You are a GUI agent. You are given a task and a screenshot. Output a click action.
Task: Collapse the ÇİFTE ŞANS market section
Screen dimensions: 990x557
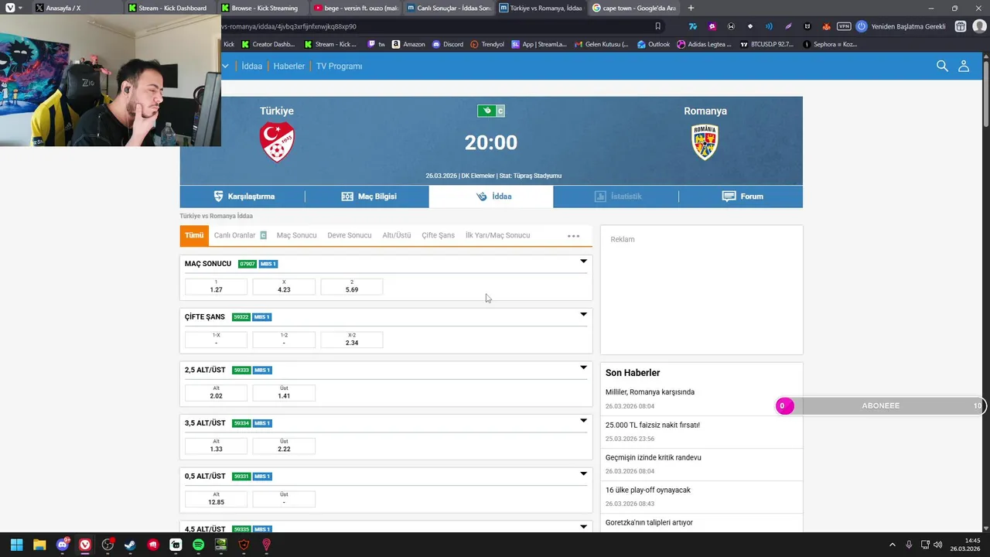click(583, 315)
